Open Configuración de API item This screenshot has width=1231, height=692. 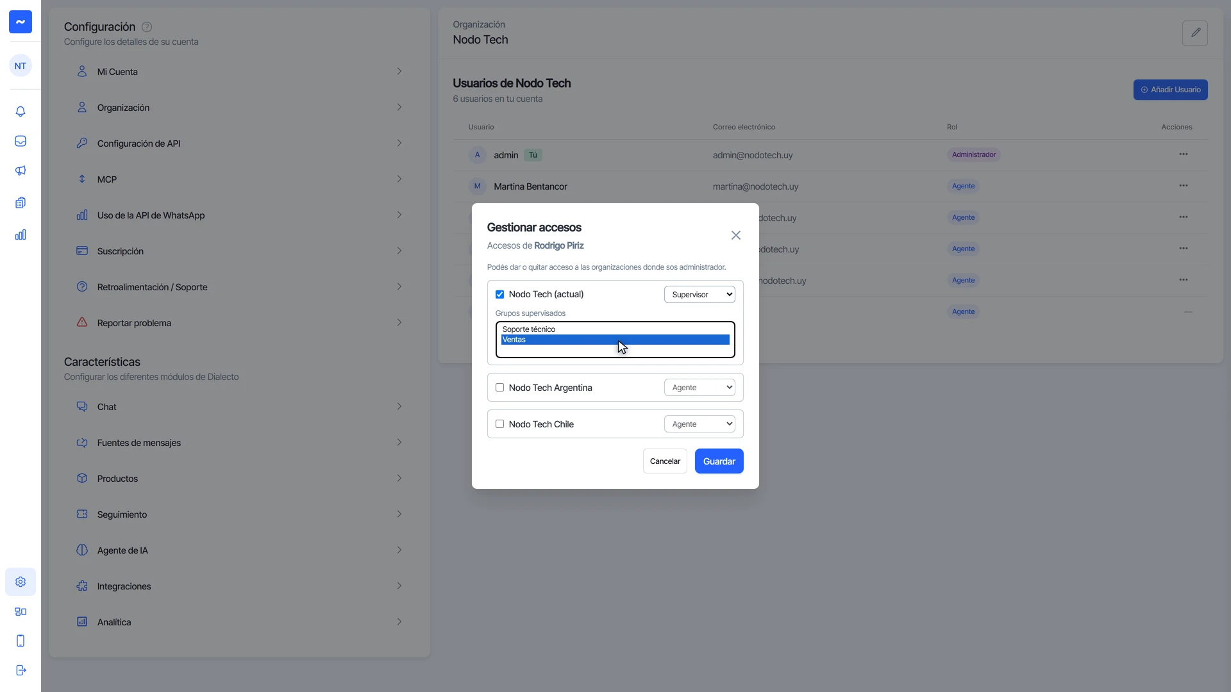point(239,144)
